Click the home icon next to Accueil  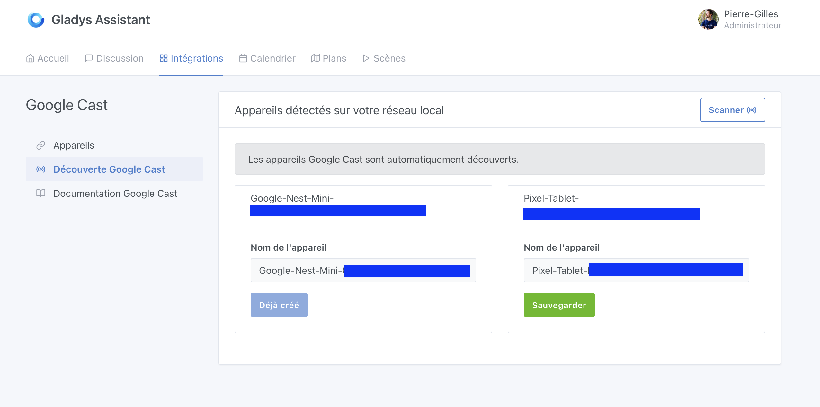31,58
